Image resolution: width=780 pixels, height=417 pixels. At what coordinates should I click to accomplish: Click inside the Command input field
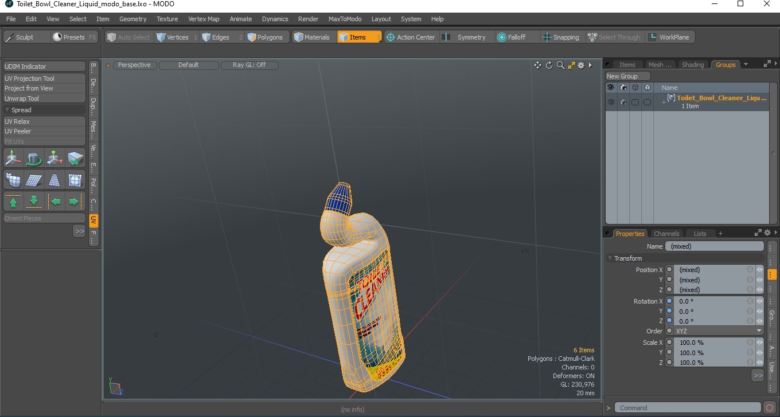point(688,408)
